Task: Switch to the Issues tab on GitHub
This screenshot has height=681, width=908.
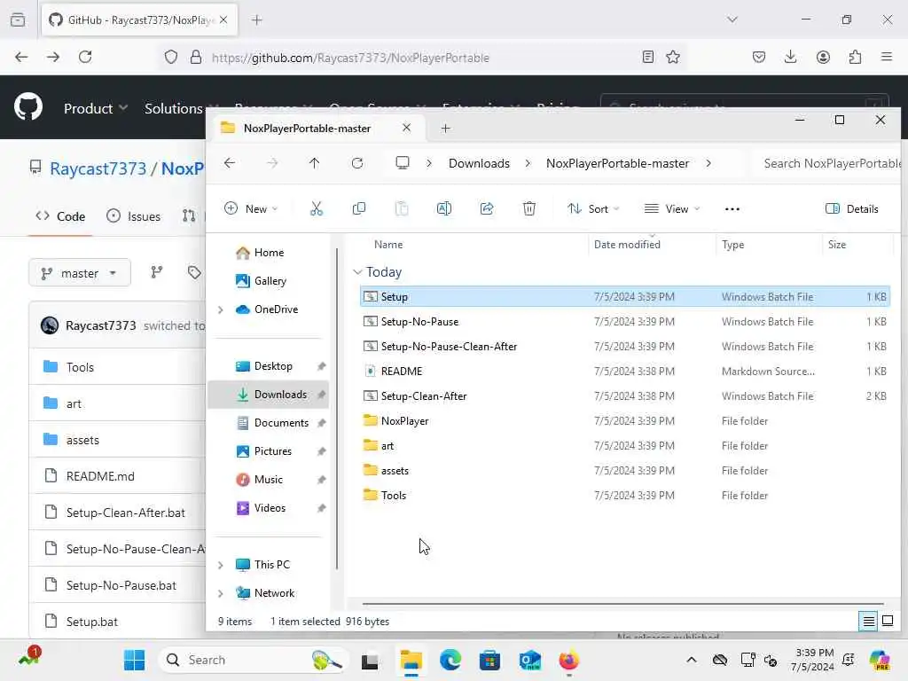Action: pos(134,216)
